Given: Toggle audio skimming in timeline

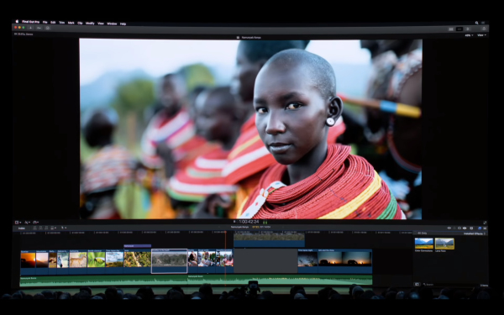Looking at the screenshot, I should 454,228.
